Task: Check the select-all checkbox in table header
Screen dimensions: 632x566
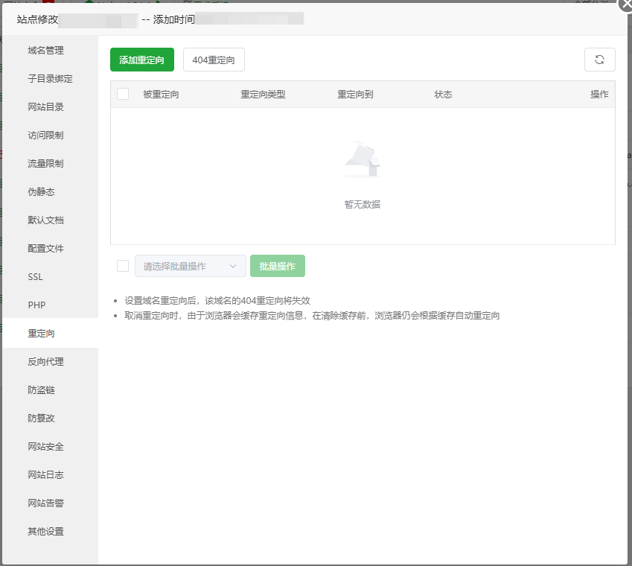Action: point(124,94)
